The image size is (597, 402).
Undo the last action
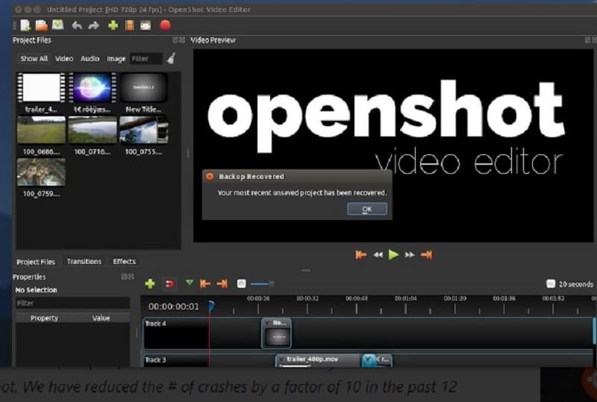pyautogui.click(x=77, y=25)
